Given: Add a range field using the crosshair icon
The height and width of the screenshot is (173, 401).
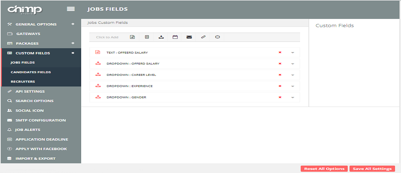Looking at the screenshot, I should click(218, 37).
